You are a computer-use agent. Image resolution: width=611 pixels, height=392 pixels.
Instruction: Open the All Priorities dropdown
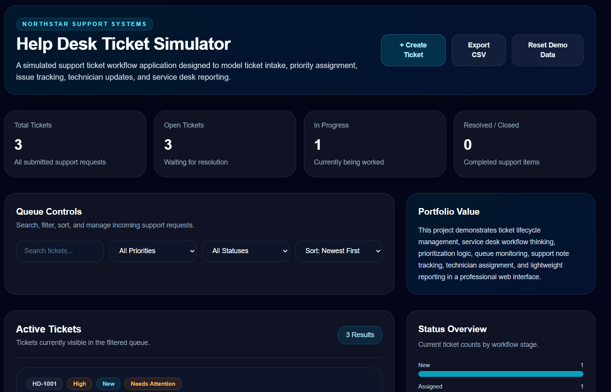tap(153, 251)
